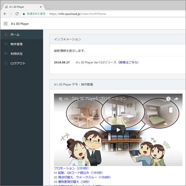Click the デモ・操作動画 panel header
This screenshot has height=186, width=186.
pyautogui.click(x=118, y=84)
